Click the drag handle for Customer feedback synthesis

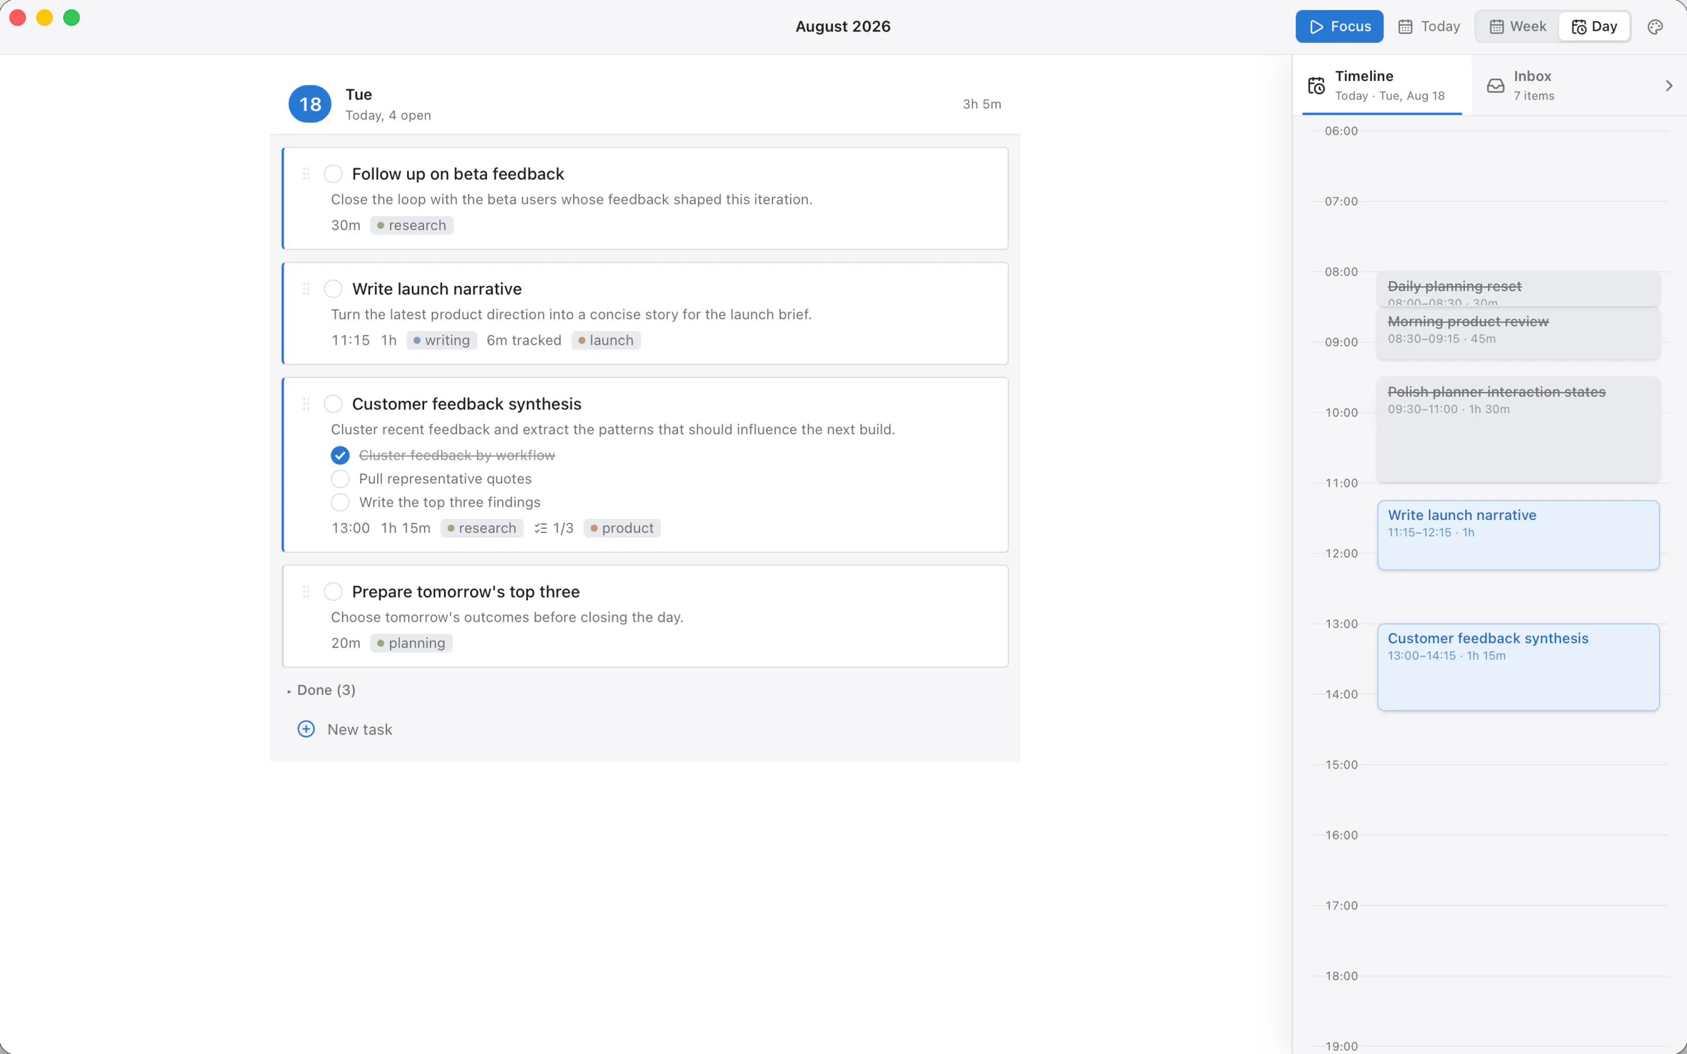click(306, 403)
